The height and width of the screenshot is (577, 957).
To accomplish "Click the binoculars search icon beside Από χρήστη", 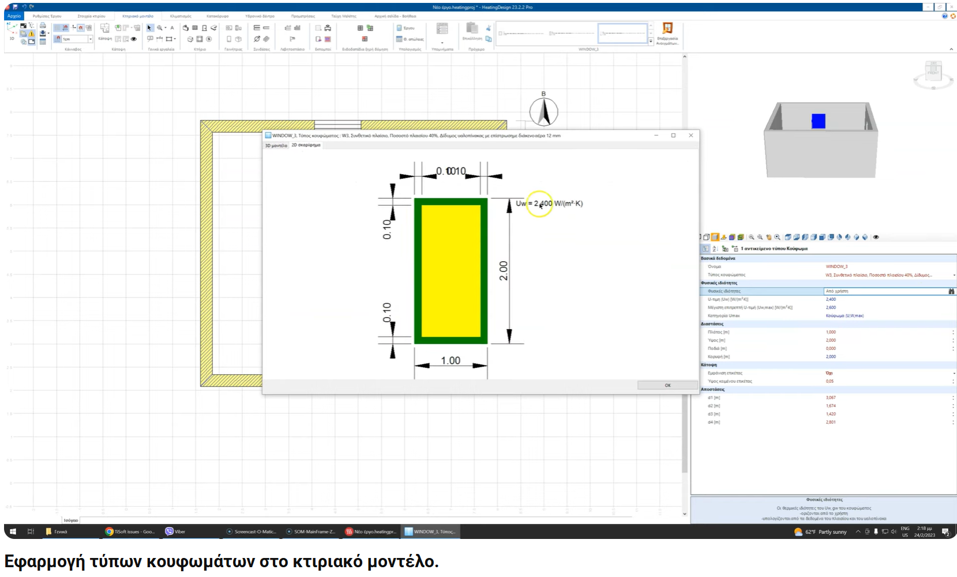I will [x=951, y=291].
